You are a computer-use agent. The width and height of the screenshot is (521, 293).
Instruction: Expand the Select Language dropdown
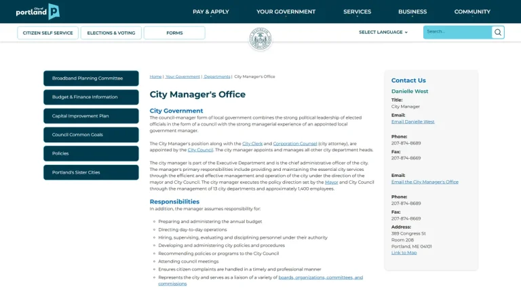pyautogui.click(x=383, y=33)
